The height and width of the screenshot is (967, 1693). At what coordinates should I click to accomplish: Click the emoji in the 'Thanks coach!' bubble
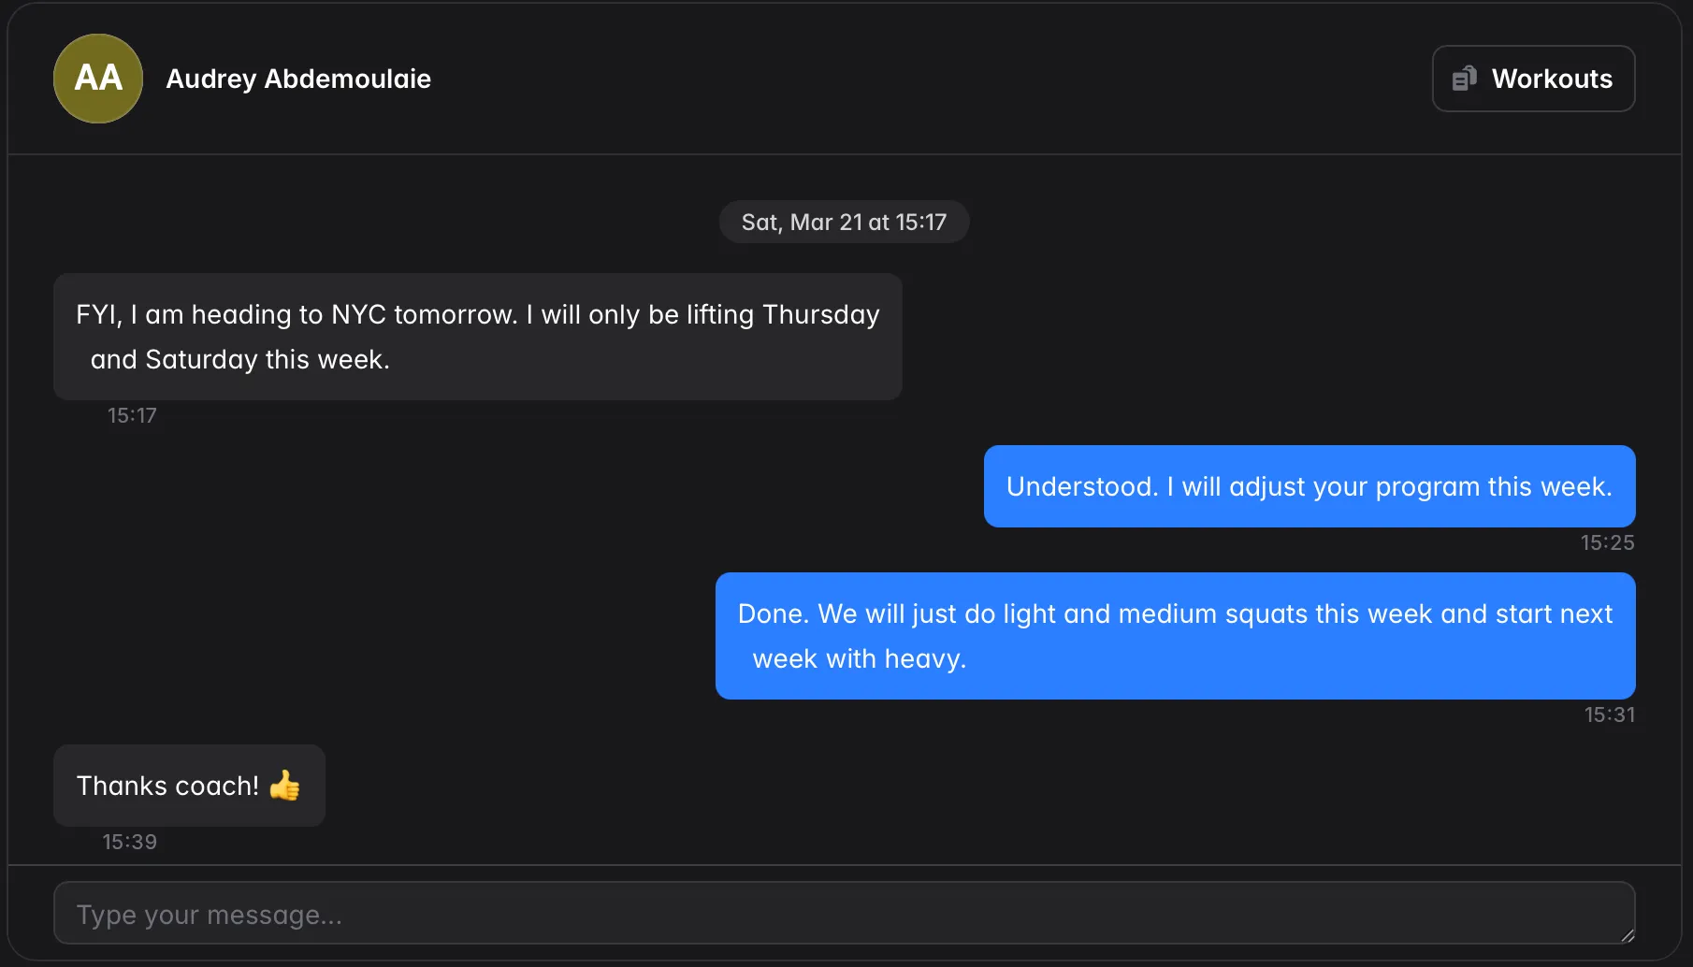(283, 787)
